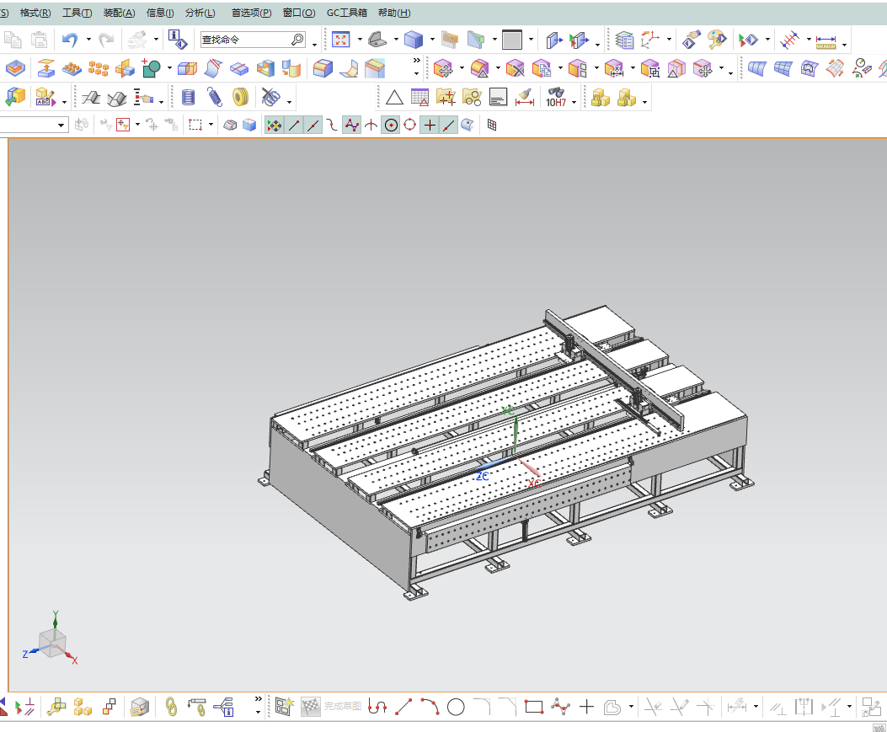
Task: Select the Measure Distance ruler icon
Action: (826, 40)
